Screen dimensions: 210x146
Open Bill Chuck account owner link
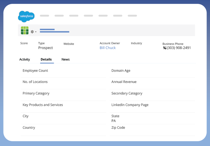[108, 48]
